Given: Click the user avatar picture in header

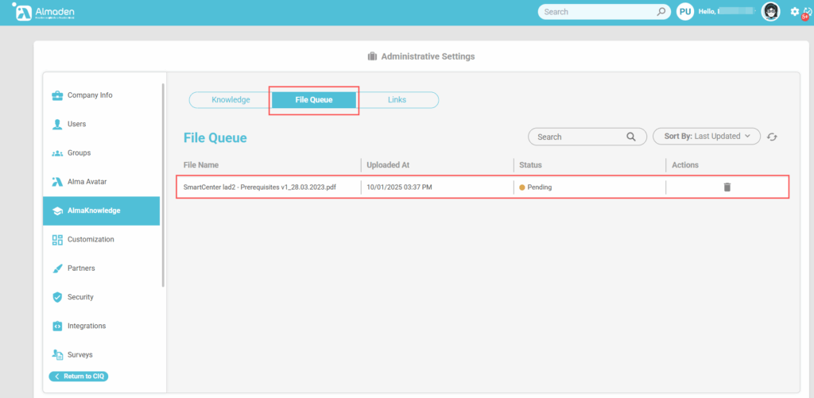Looking at the screenshot, I should 770,12.
